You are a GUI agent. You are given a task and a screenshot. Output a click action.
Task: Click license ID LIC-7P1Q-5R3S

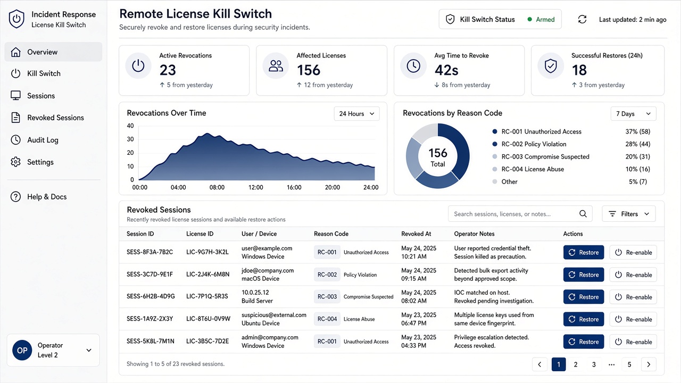point(207,297)
